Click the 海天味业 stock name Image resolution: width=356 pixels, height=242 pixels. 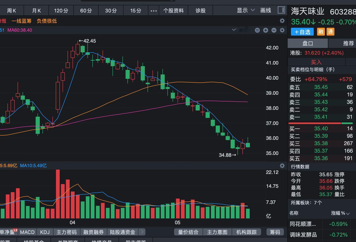click(308, 11)
